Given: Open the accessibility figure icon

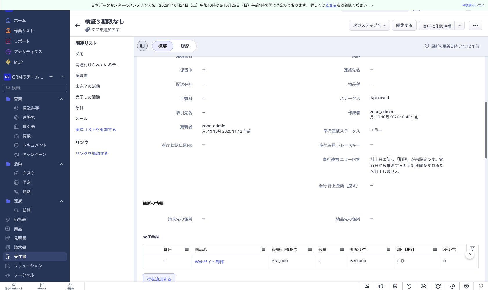Looking at the screenshot, I should pyautogui.click(x=467, y=286).
